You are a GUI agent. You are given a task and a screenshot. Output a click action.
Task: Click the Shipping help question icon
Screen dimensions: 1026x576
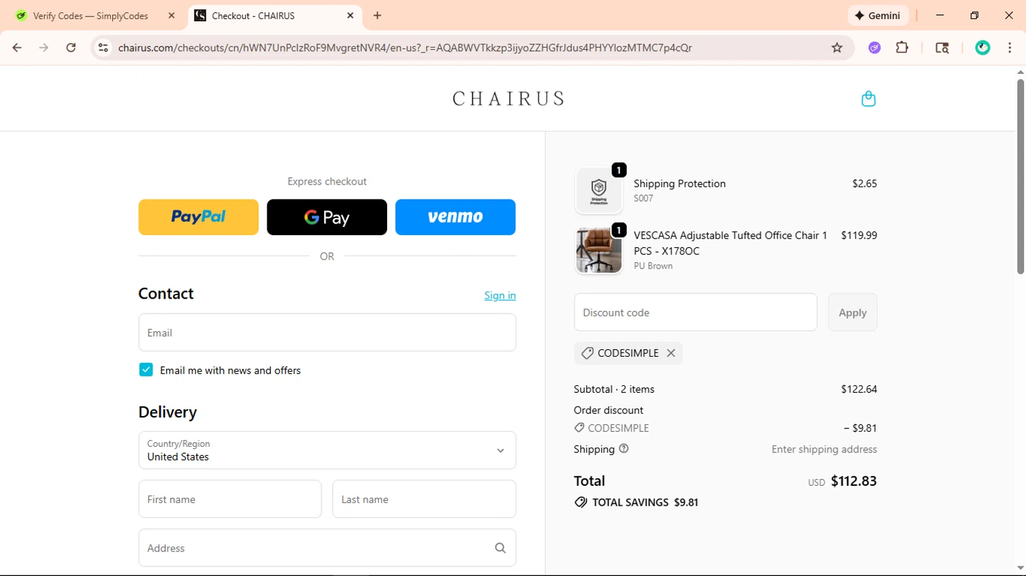pyautogui.click(x=624, y=449)
